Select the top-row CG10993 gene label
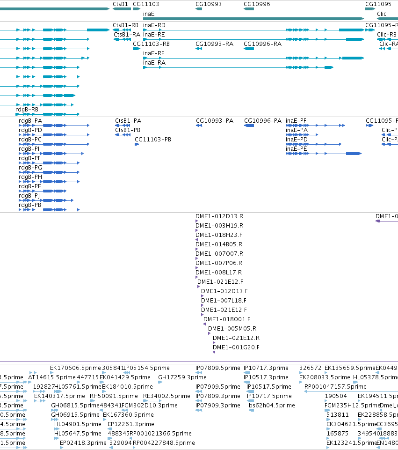Viewport: 398px width, 450px height. coord(209,4)
